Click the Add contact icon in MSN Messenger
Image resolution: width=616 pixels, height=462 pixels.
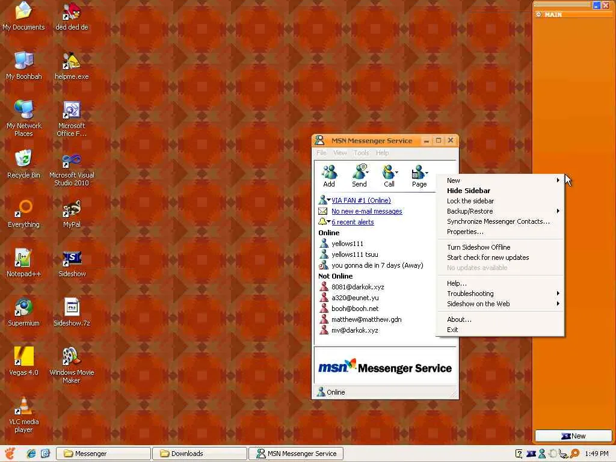[329, 176]
